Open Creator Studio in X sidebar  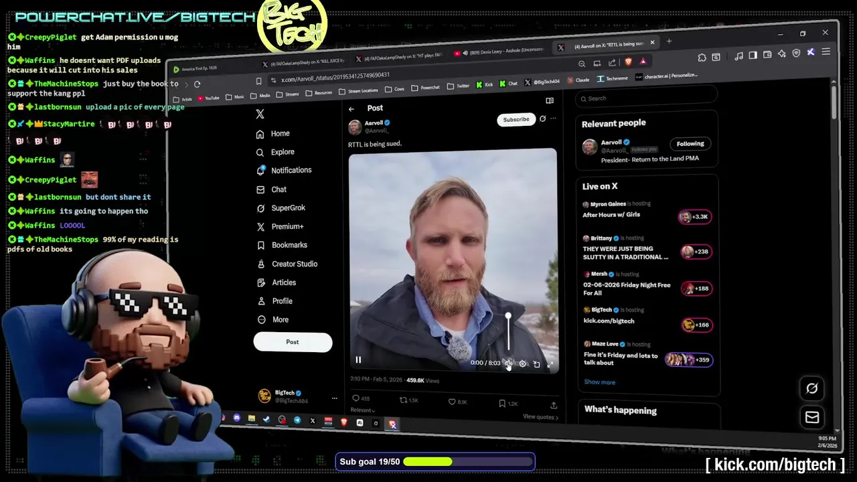click(287, 264)
